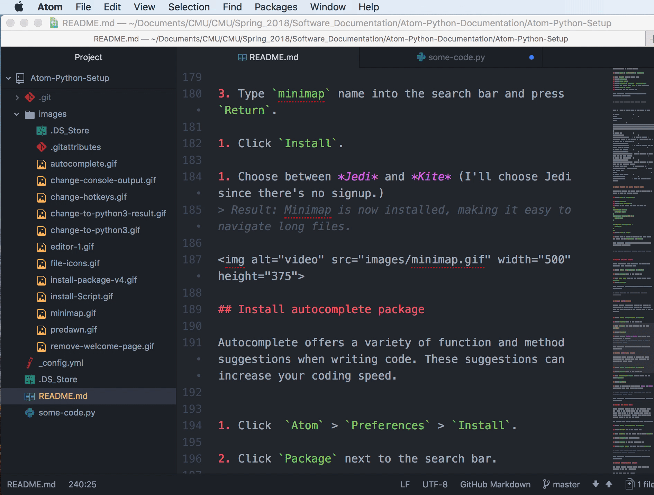654x495 pixels.
Task: Open the View menu
Action: (x=144, y=7)
